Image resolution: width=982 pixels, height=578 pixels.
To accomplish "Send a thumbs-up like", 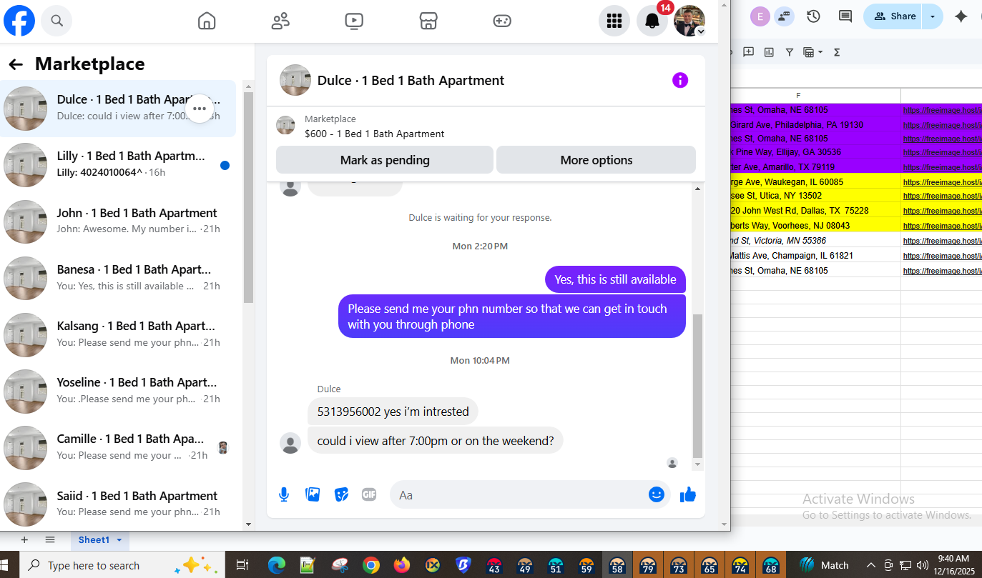I will pos(688,494).
